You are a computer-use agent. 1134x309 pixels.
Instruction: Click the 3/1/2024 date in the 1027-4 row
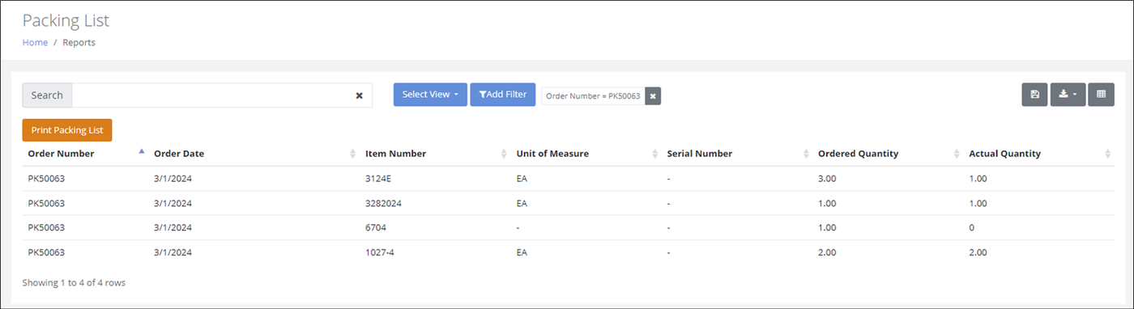click(x=173, y=252)
